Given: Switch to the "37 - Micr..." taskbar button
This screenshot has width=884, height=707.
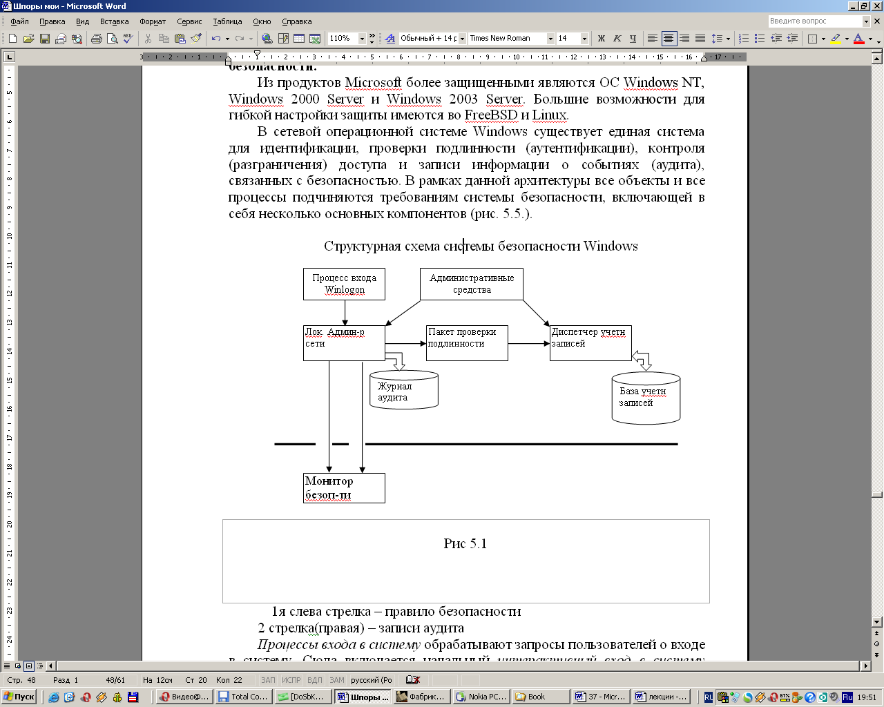Looking at the screenshot, I should click(x=601, y=697).
